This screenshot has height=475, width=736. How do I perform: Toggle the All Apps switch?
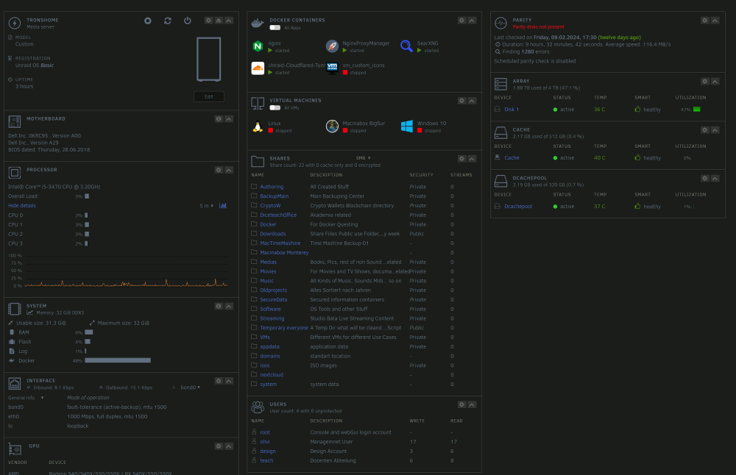275,28
